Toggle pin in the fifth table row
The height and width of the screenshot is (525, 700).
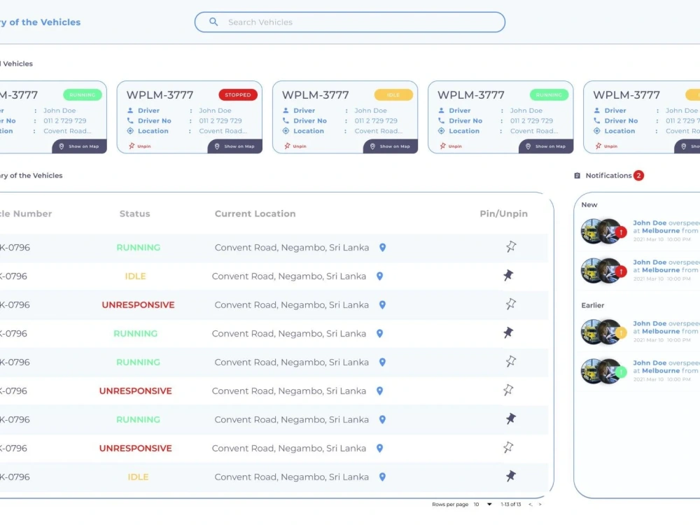511,361
